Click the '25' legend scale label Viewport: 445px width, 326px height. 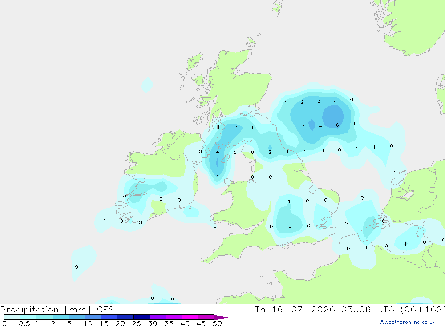point(136,323)
